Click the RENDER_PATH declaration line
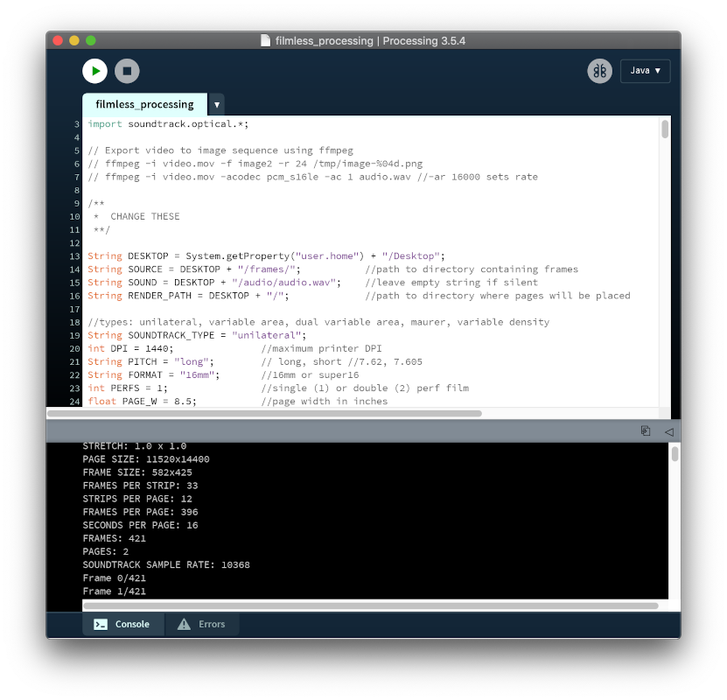727x700 pixels. (x=188, y=296)
